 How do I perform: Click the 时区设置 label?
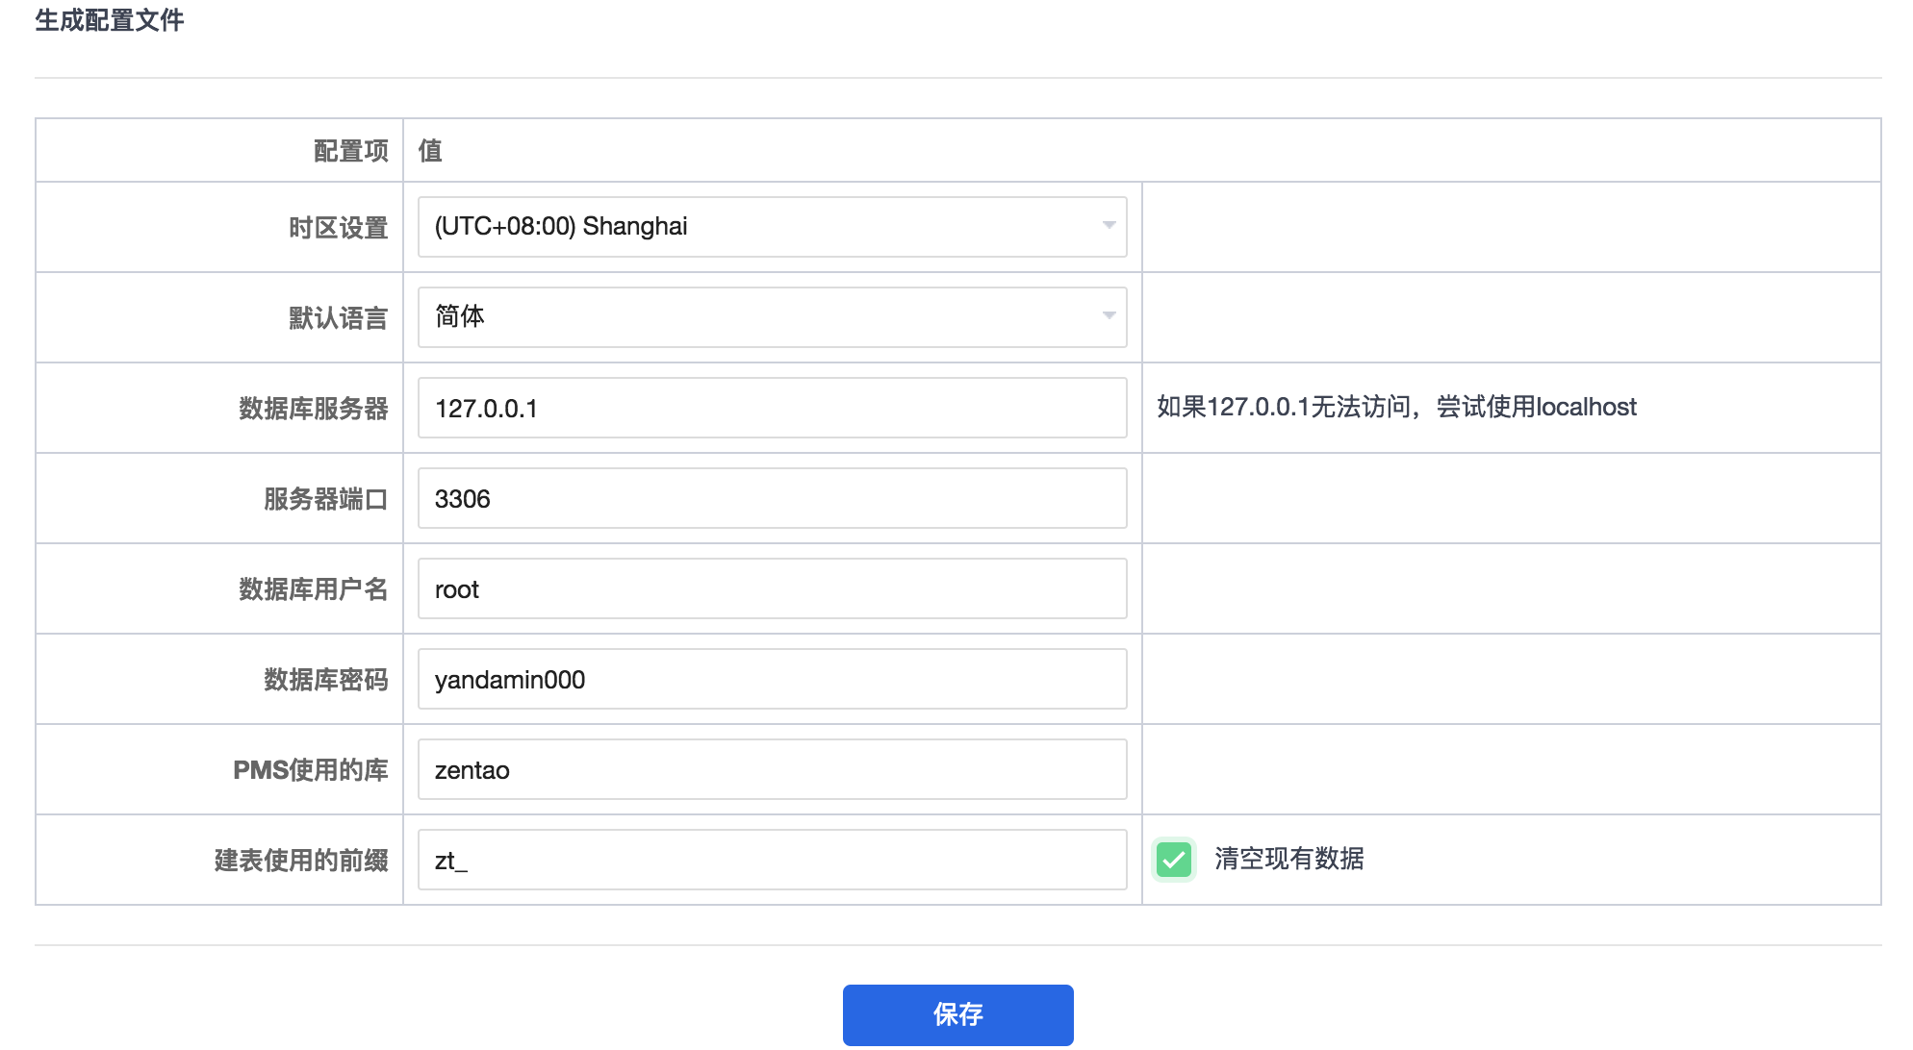(x=338, y=228)
